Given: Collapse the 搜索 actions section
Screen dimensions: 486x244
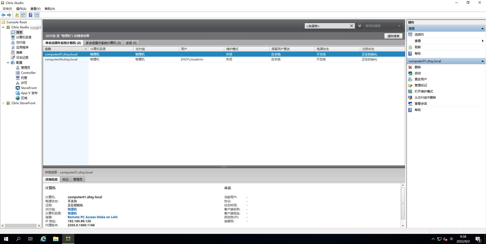Looking at the screenshot, I should [482, 29].
